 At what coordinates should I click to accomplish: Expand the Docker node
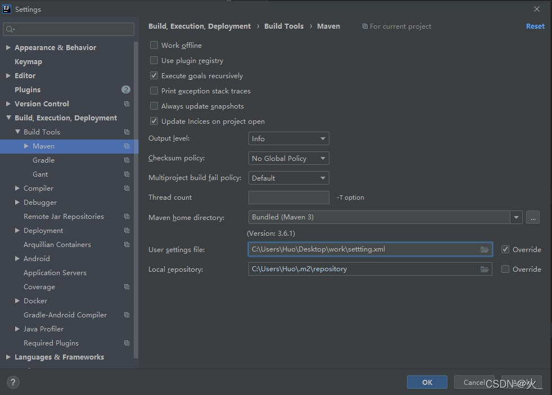coord(17,300)
